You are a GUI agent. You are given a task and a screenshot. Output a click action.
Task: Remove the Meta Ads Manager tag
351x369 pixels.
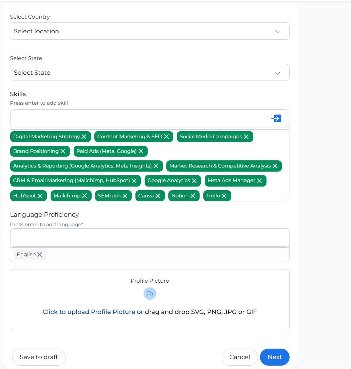coord(259,180)
